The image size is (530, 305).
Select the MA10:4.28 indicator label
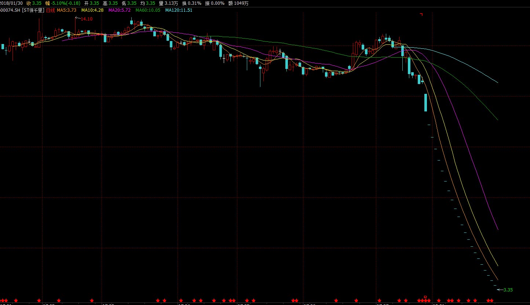(92, 10)
